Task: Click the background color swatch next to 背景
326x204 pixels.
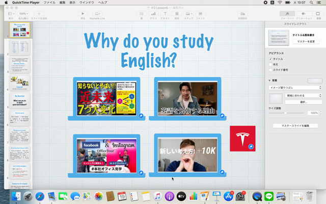Action: [x=315, y=81]
